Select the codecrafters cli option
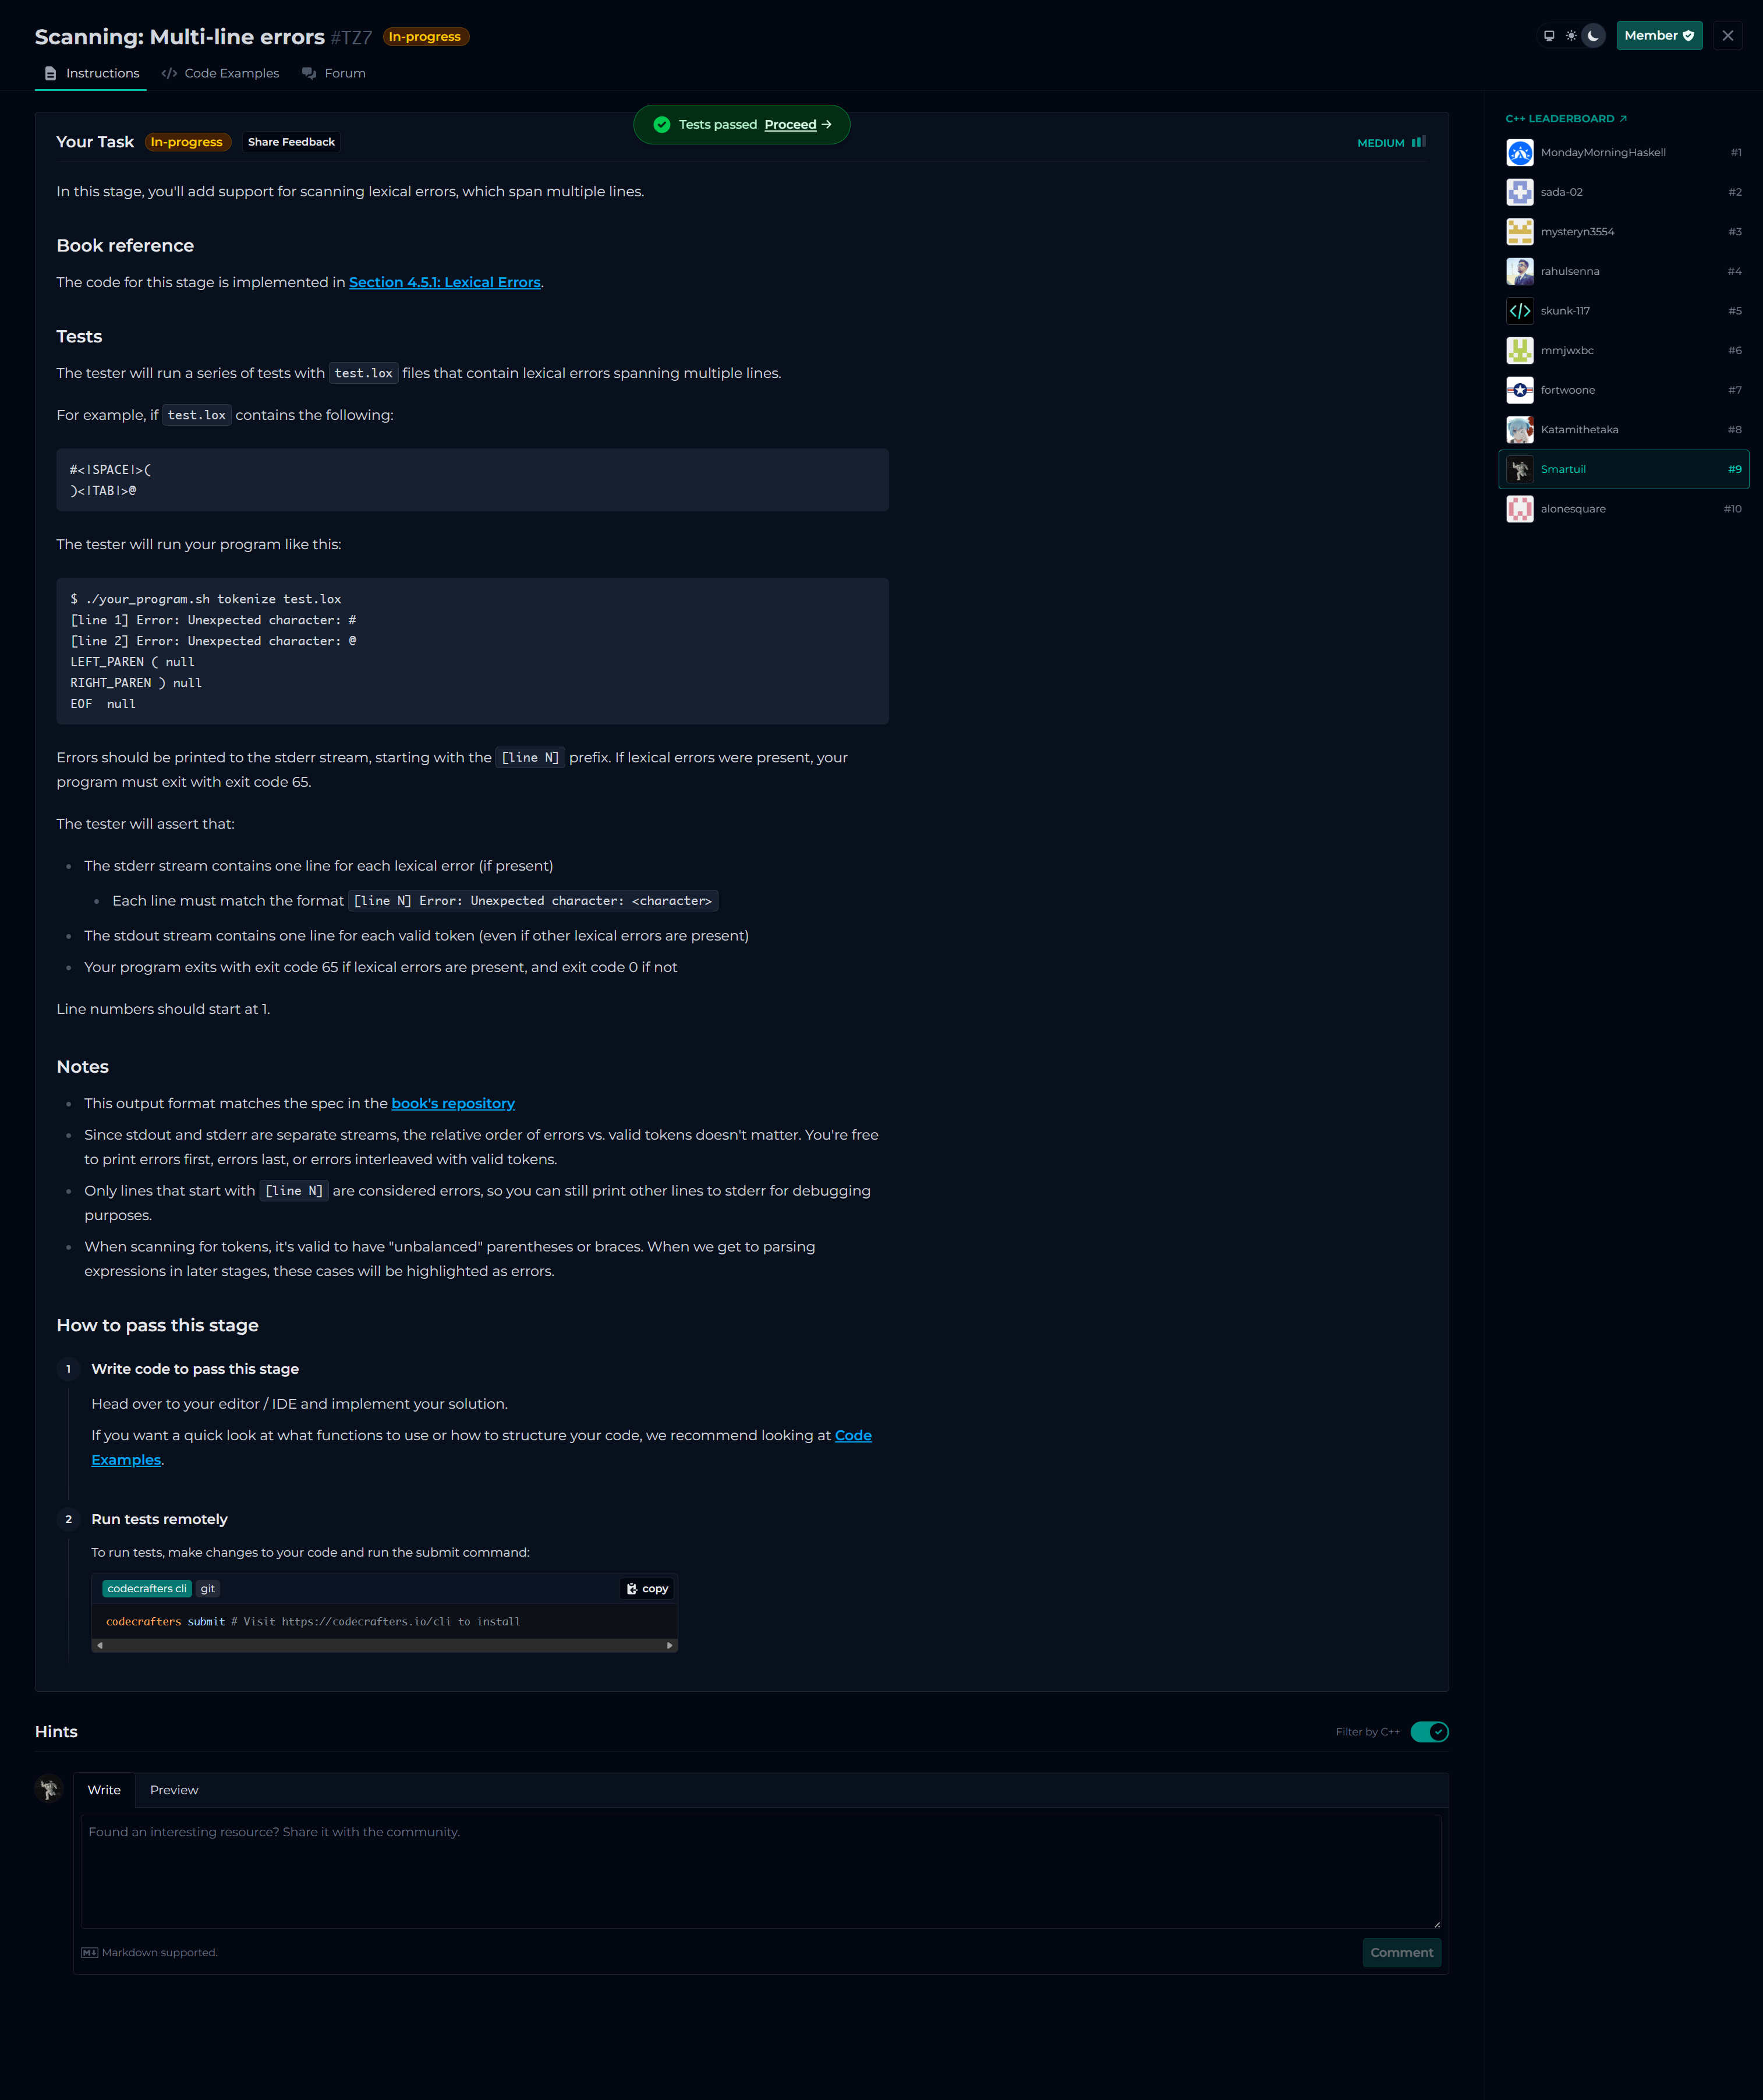 tap(147, 1588)
